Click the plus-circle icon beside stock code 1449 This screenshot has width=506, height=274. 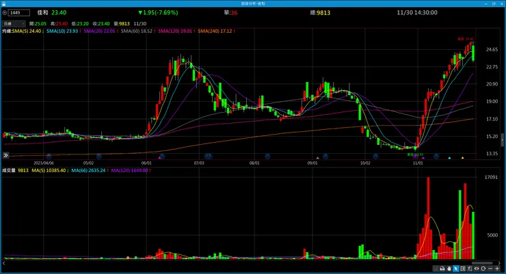pos(5,13)
